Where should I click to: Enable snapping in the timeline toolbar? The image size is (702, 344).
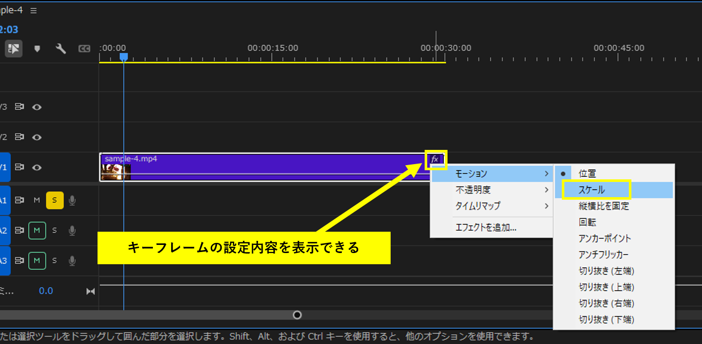click(13, 48)
